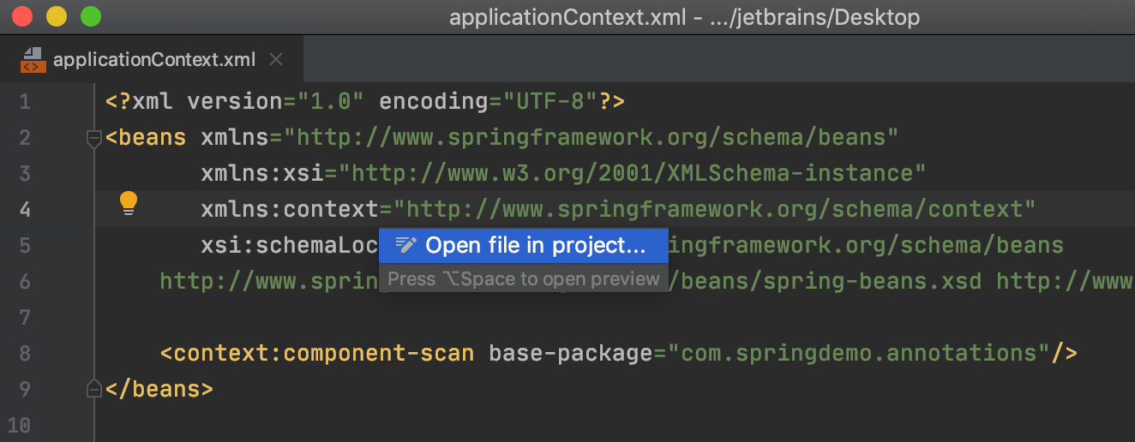
Task: Collapse the beans opening tag fold
Action: [94, 138]
